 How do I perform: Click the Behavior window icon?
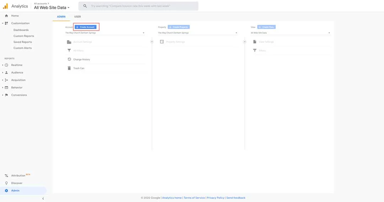click(6, 87)
